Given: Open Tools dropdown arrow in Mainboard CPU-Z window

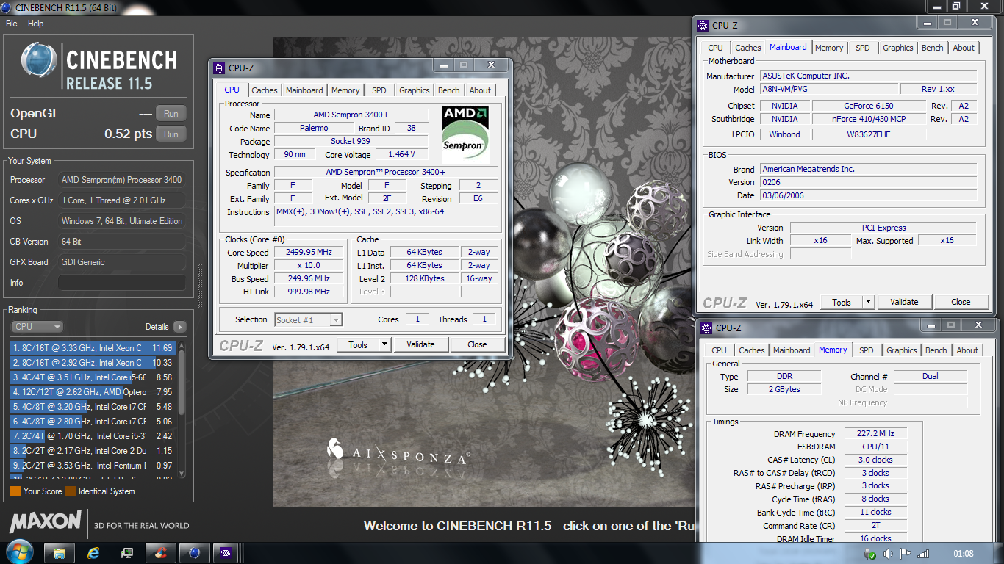Looking at the screenshot, I should tap(868, 302).
